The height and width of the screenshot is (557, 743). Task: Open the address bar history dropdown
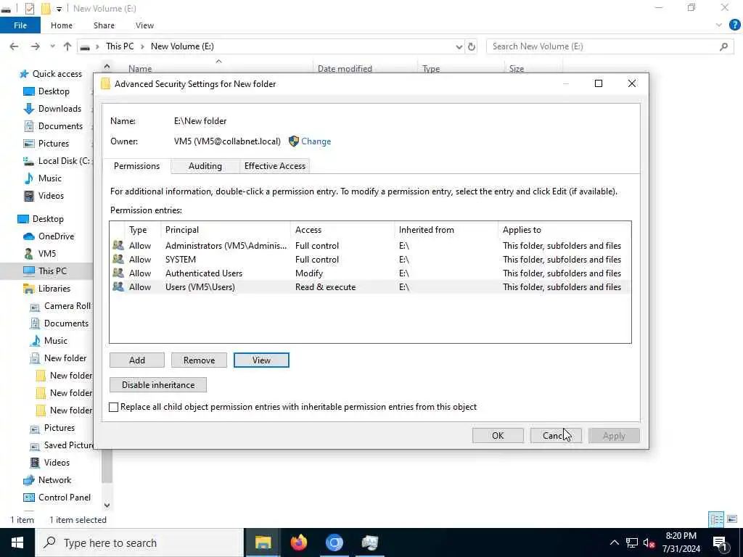pyautogui.click(x=459, y=46)
